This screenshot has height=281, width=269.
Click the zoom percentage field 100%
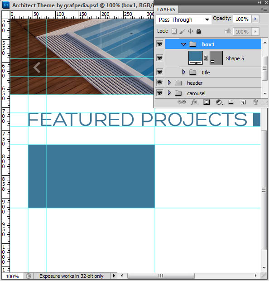tap(12, 276)
